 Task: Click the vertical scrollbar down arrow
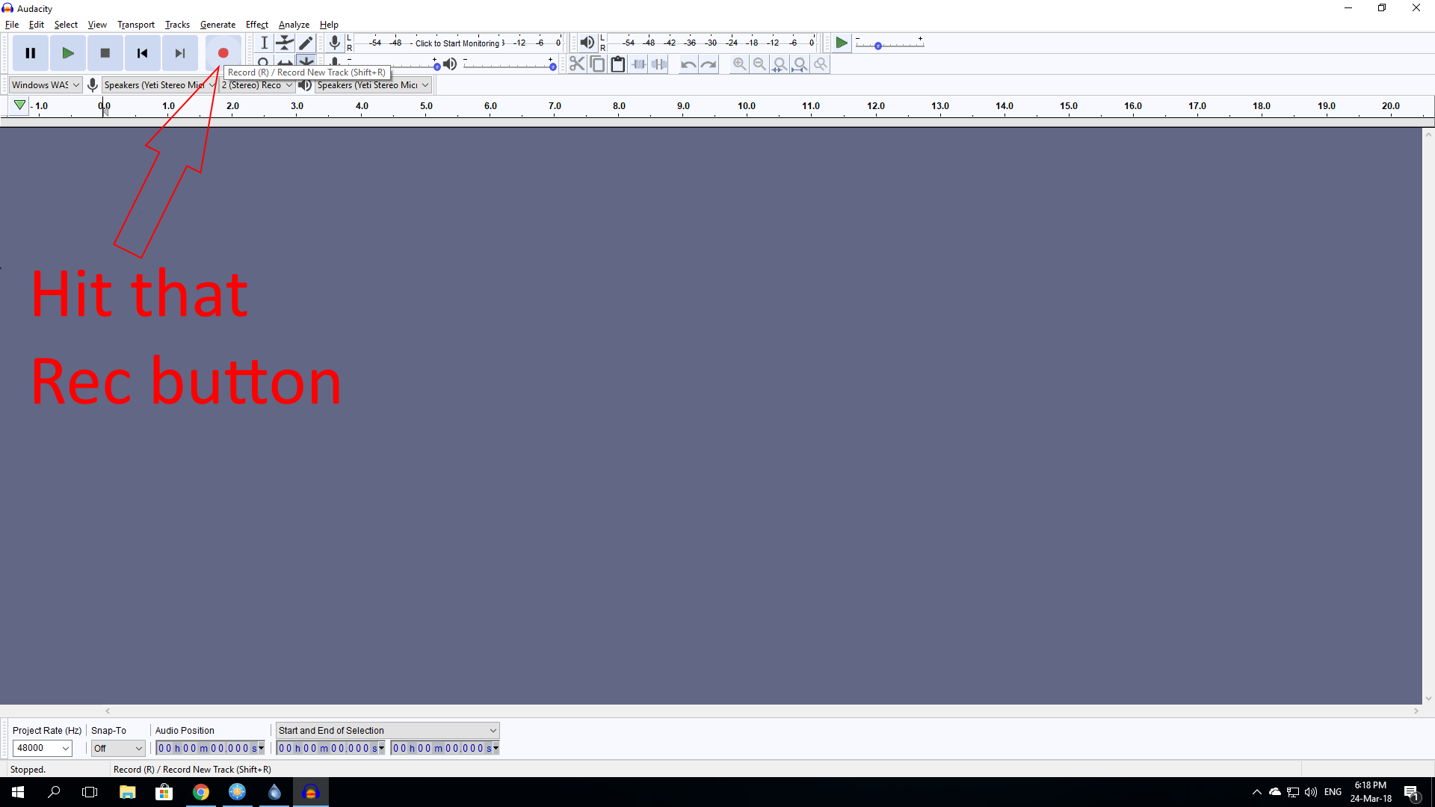click(x=1428, y=699)
